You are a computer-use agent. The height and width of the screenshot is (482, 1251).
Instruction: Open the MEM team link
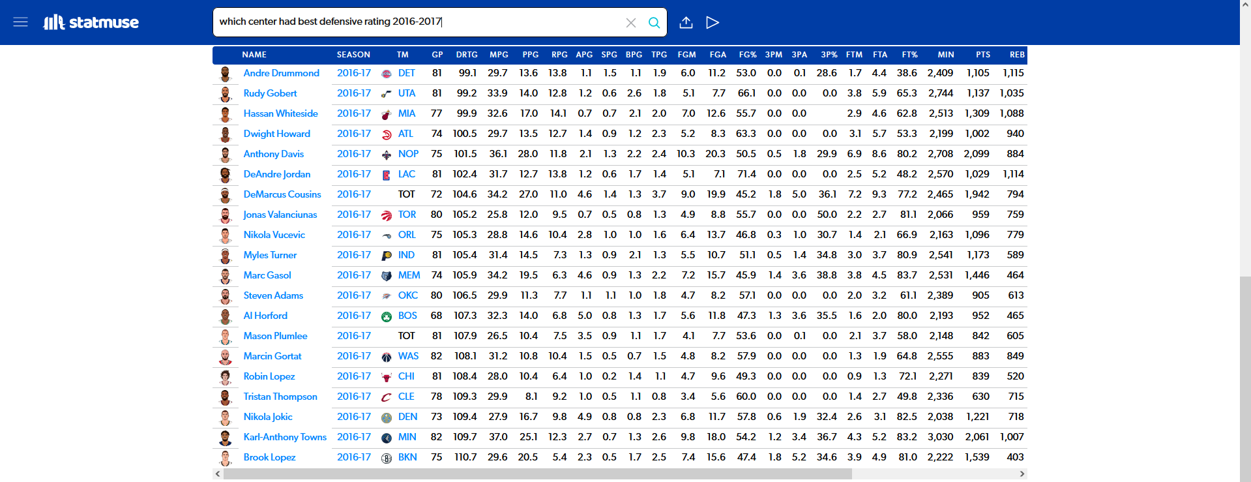tap(409, 275)
